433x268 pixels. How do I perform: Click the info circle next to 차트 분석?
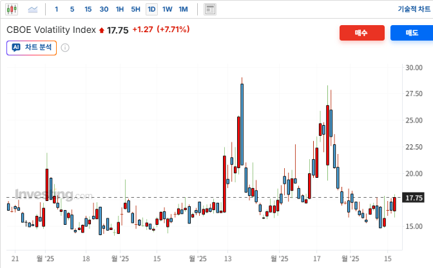click(65, 48)
